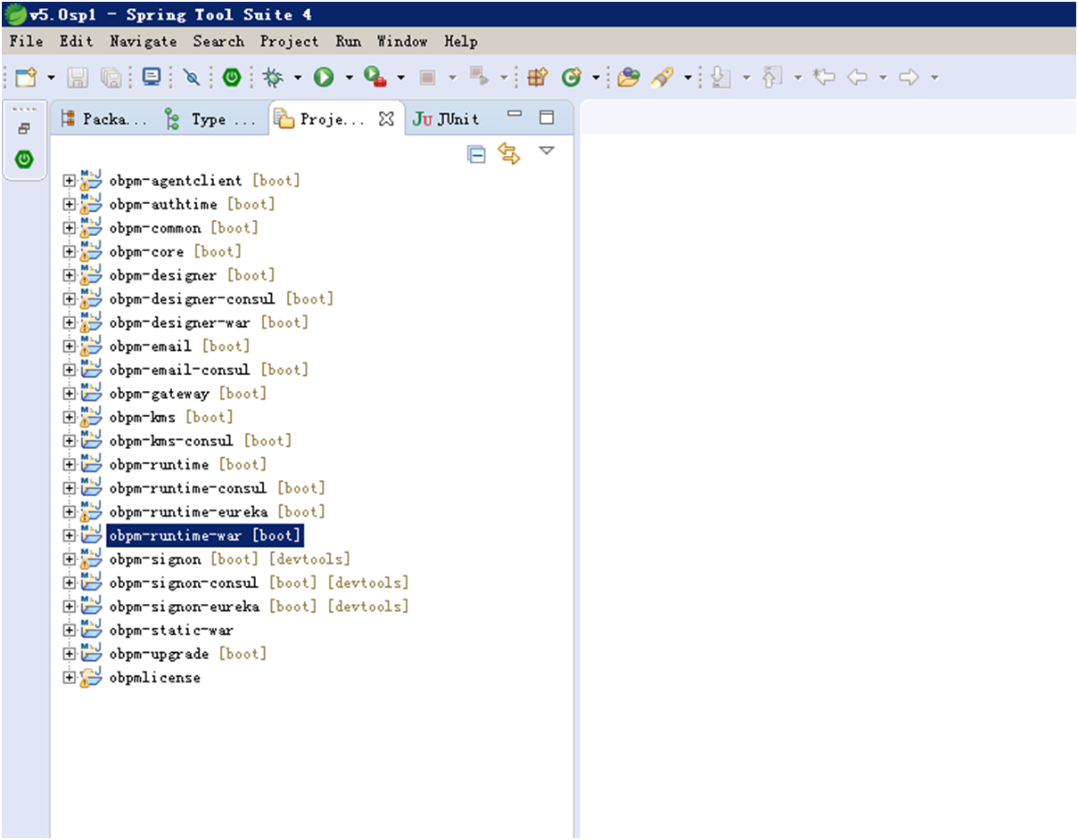Expand the obpm-agentclient project node
Image resolution: width=1078 pixels, height=840 pixels.
[x=70, y=181]
